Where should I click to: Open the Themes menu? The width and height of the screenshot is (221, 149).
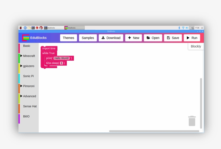point(68,38)
